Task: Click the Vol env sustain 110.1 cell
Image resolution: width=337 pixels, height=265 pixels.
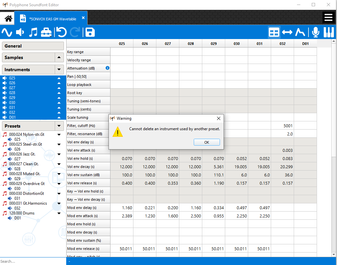Action: pos(214,175)
